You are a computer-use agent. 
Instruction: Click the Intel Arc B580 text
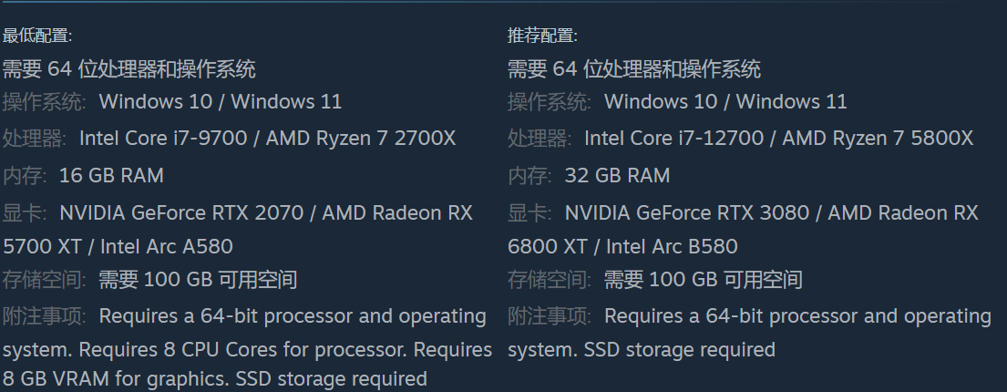click(672, 246)
